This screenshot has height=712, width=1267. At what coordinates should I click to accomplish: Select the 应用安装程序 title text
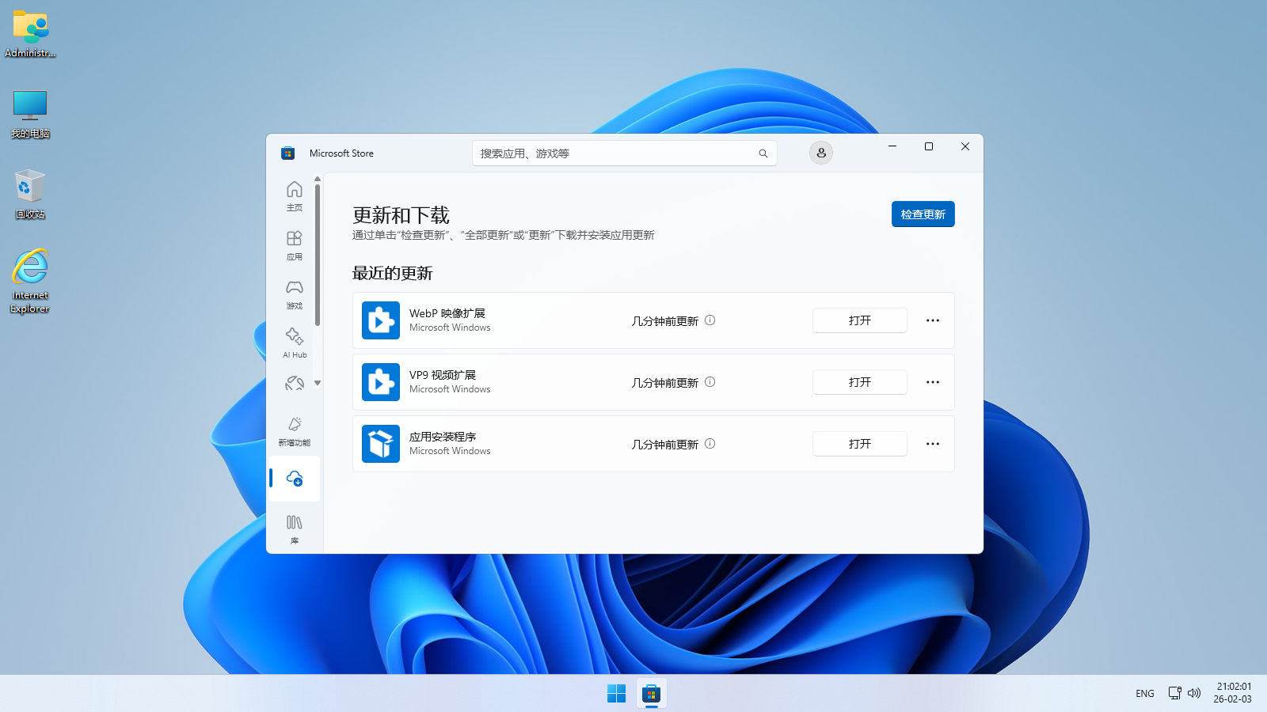pyautogui.click(x=443, y=437)
